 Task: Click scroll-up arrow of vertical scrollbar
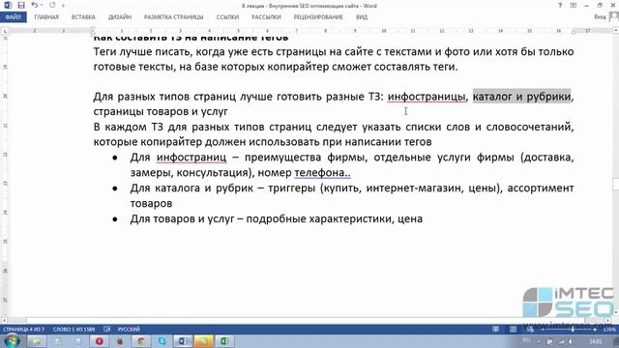point(615,30)
